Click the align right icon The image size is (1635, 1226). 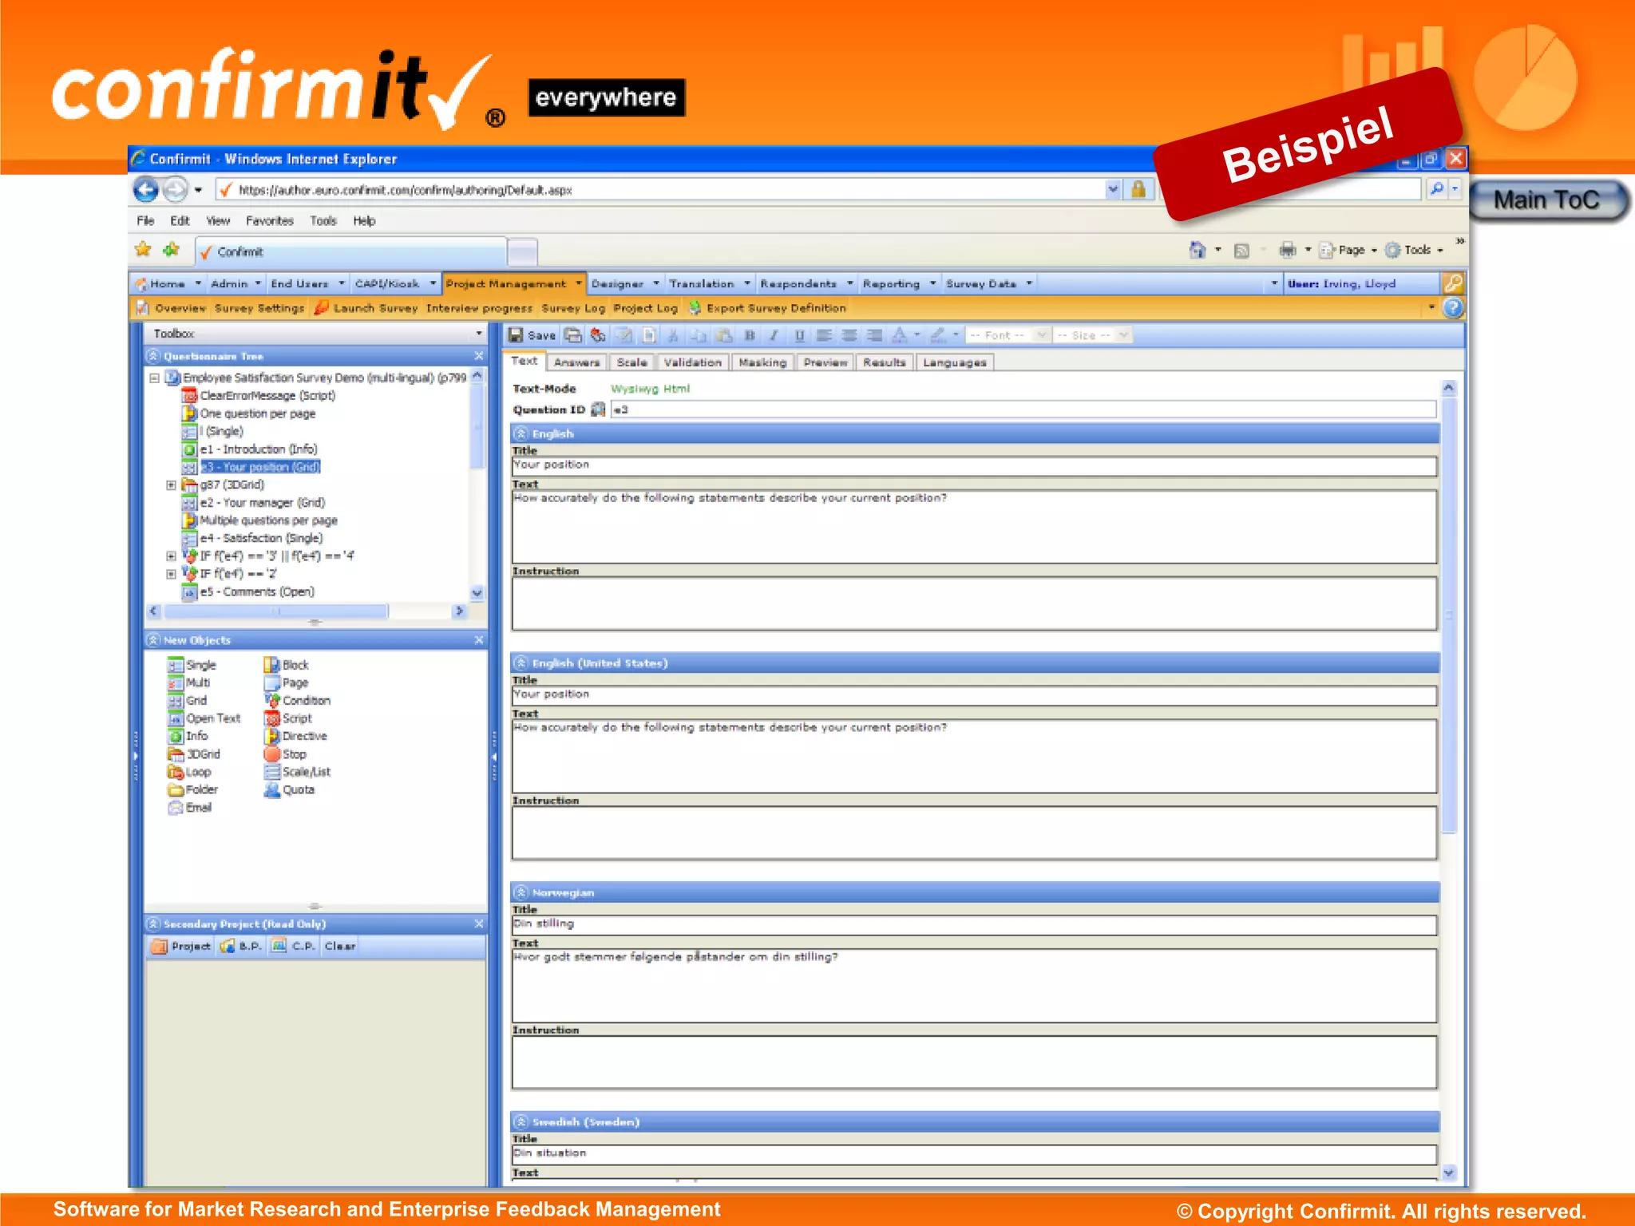pyautogui.click(x=875, y=335)
